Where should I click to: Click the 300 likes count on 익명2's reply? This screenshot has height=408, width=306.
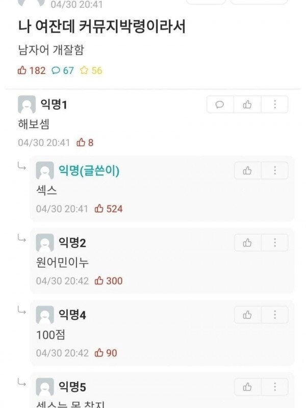coord(109,280)
